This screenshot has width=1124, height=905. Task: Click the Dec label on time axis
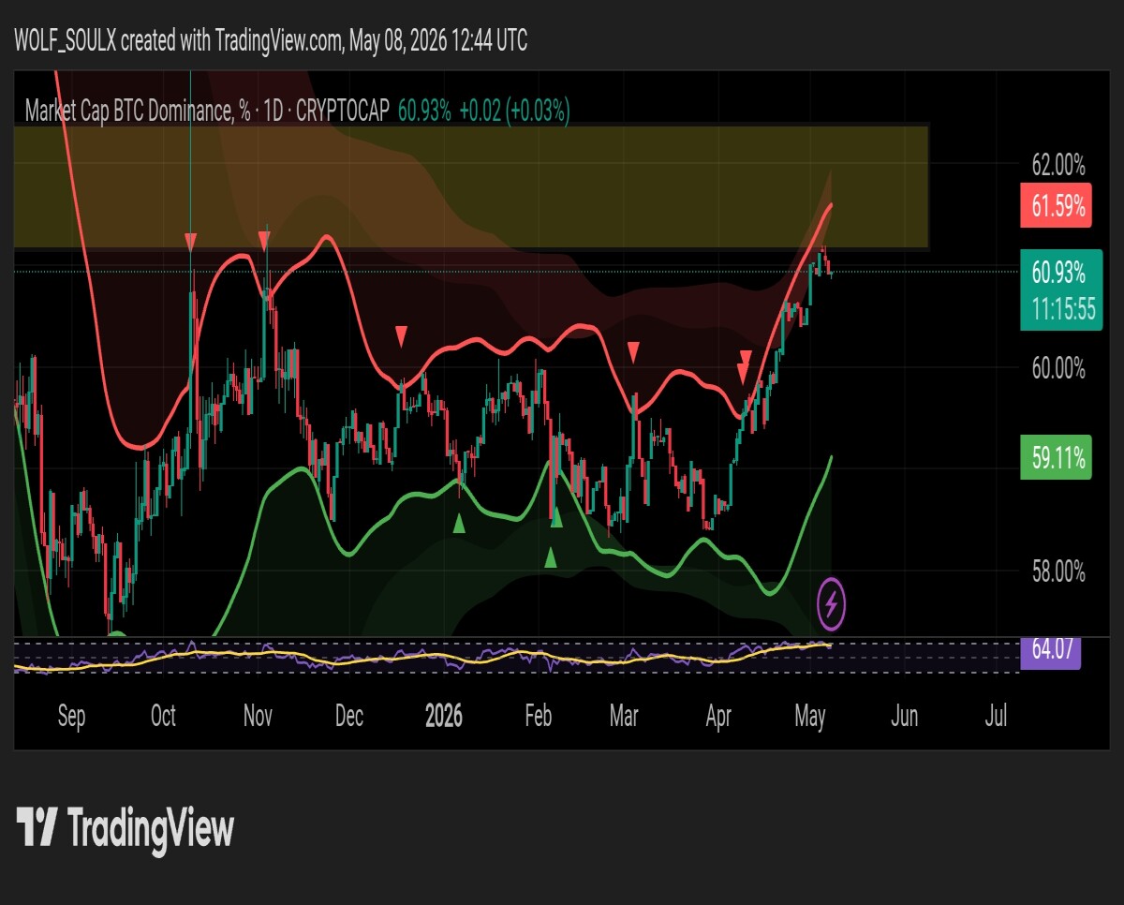[348, 717]
